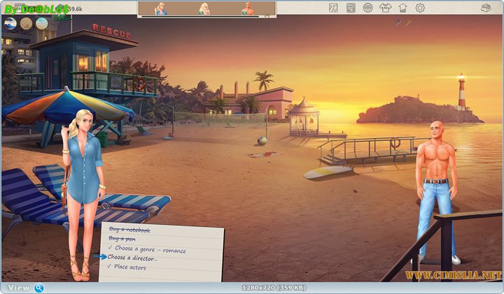Click the calculator-style icon in top toolbar
The image size is (504, 294).
point(351,8)
